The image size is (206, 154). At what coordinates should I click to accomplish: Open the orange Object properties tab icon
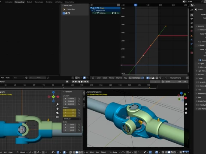(x=192, y=36)
